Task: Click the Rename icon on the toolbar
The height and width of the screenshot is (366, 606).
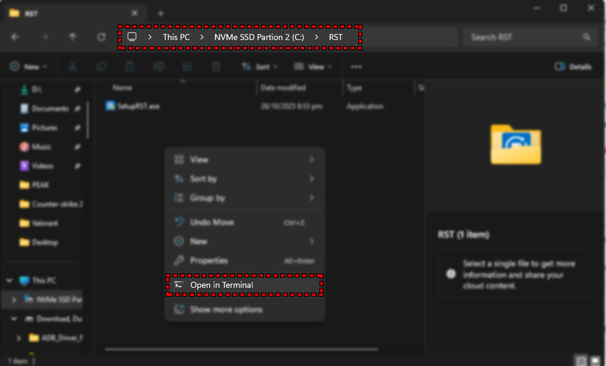Action: pyautogui.click(x=159, y=66)
